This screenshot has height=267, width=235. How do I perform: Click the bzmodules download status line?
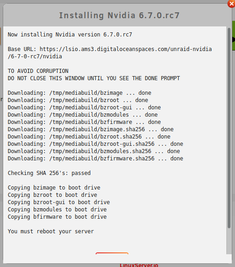tap(83, 115)
